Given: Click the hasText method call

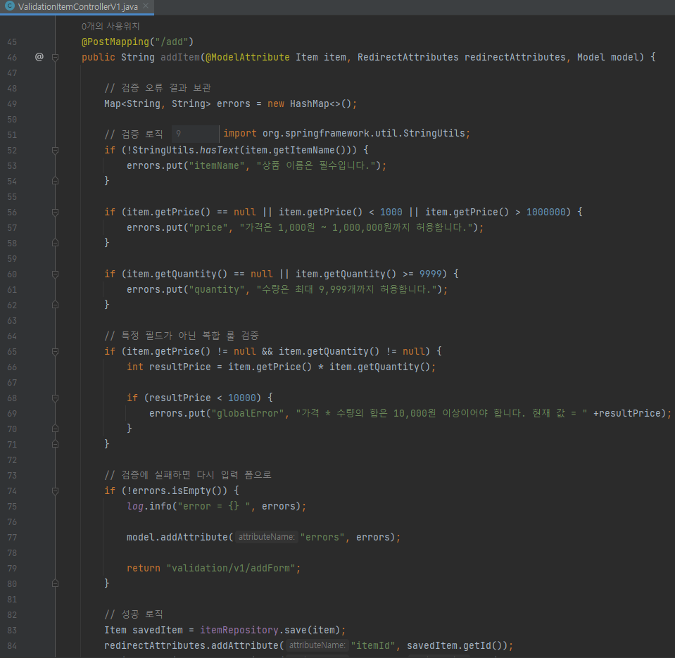Looking at the screenshot, I should (220, 150).
